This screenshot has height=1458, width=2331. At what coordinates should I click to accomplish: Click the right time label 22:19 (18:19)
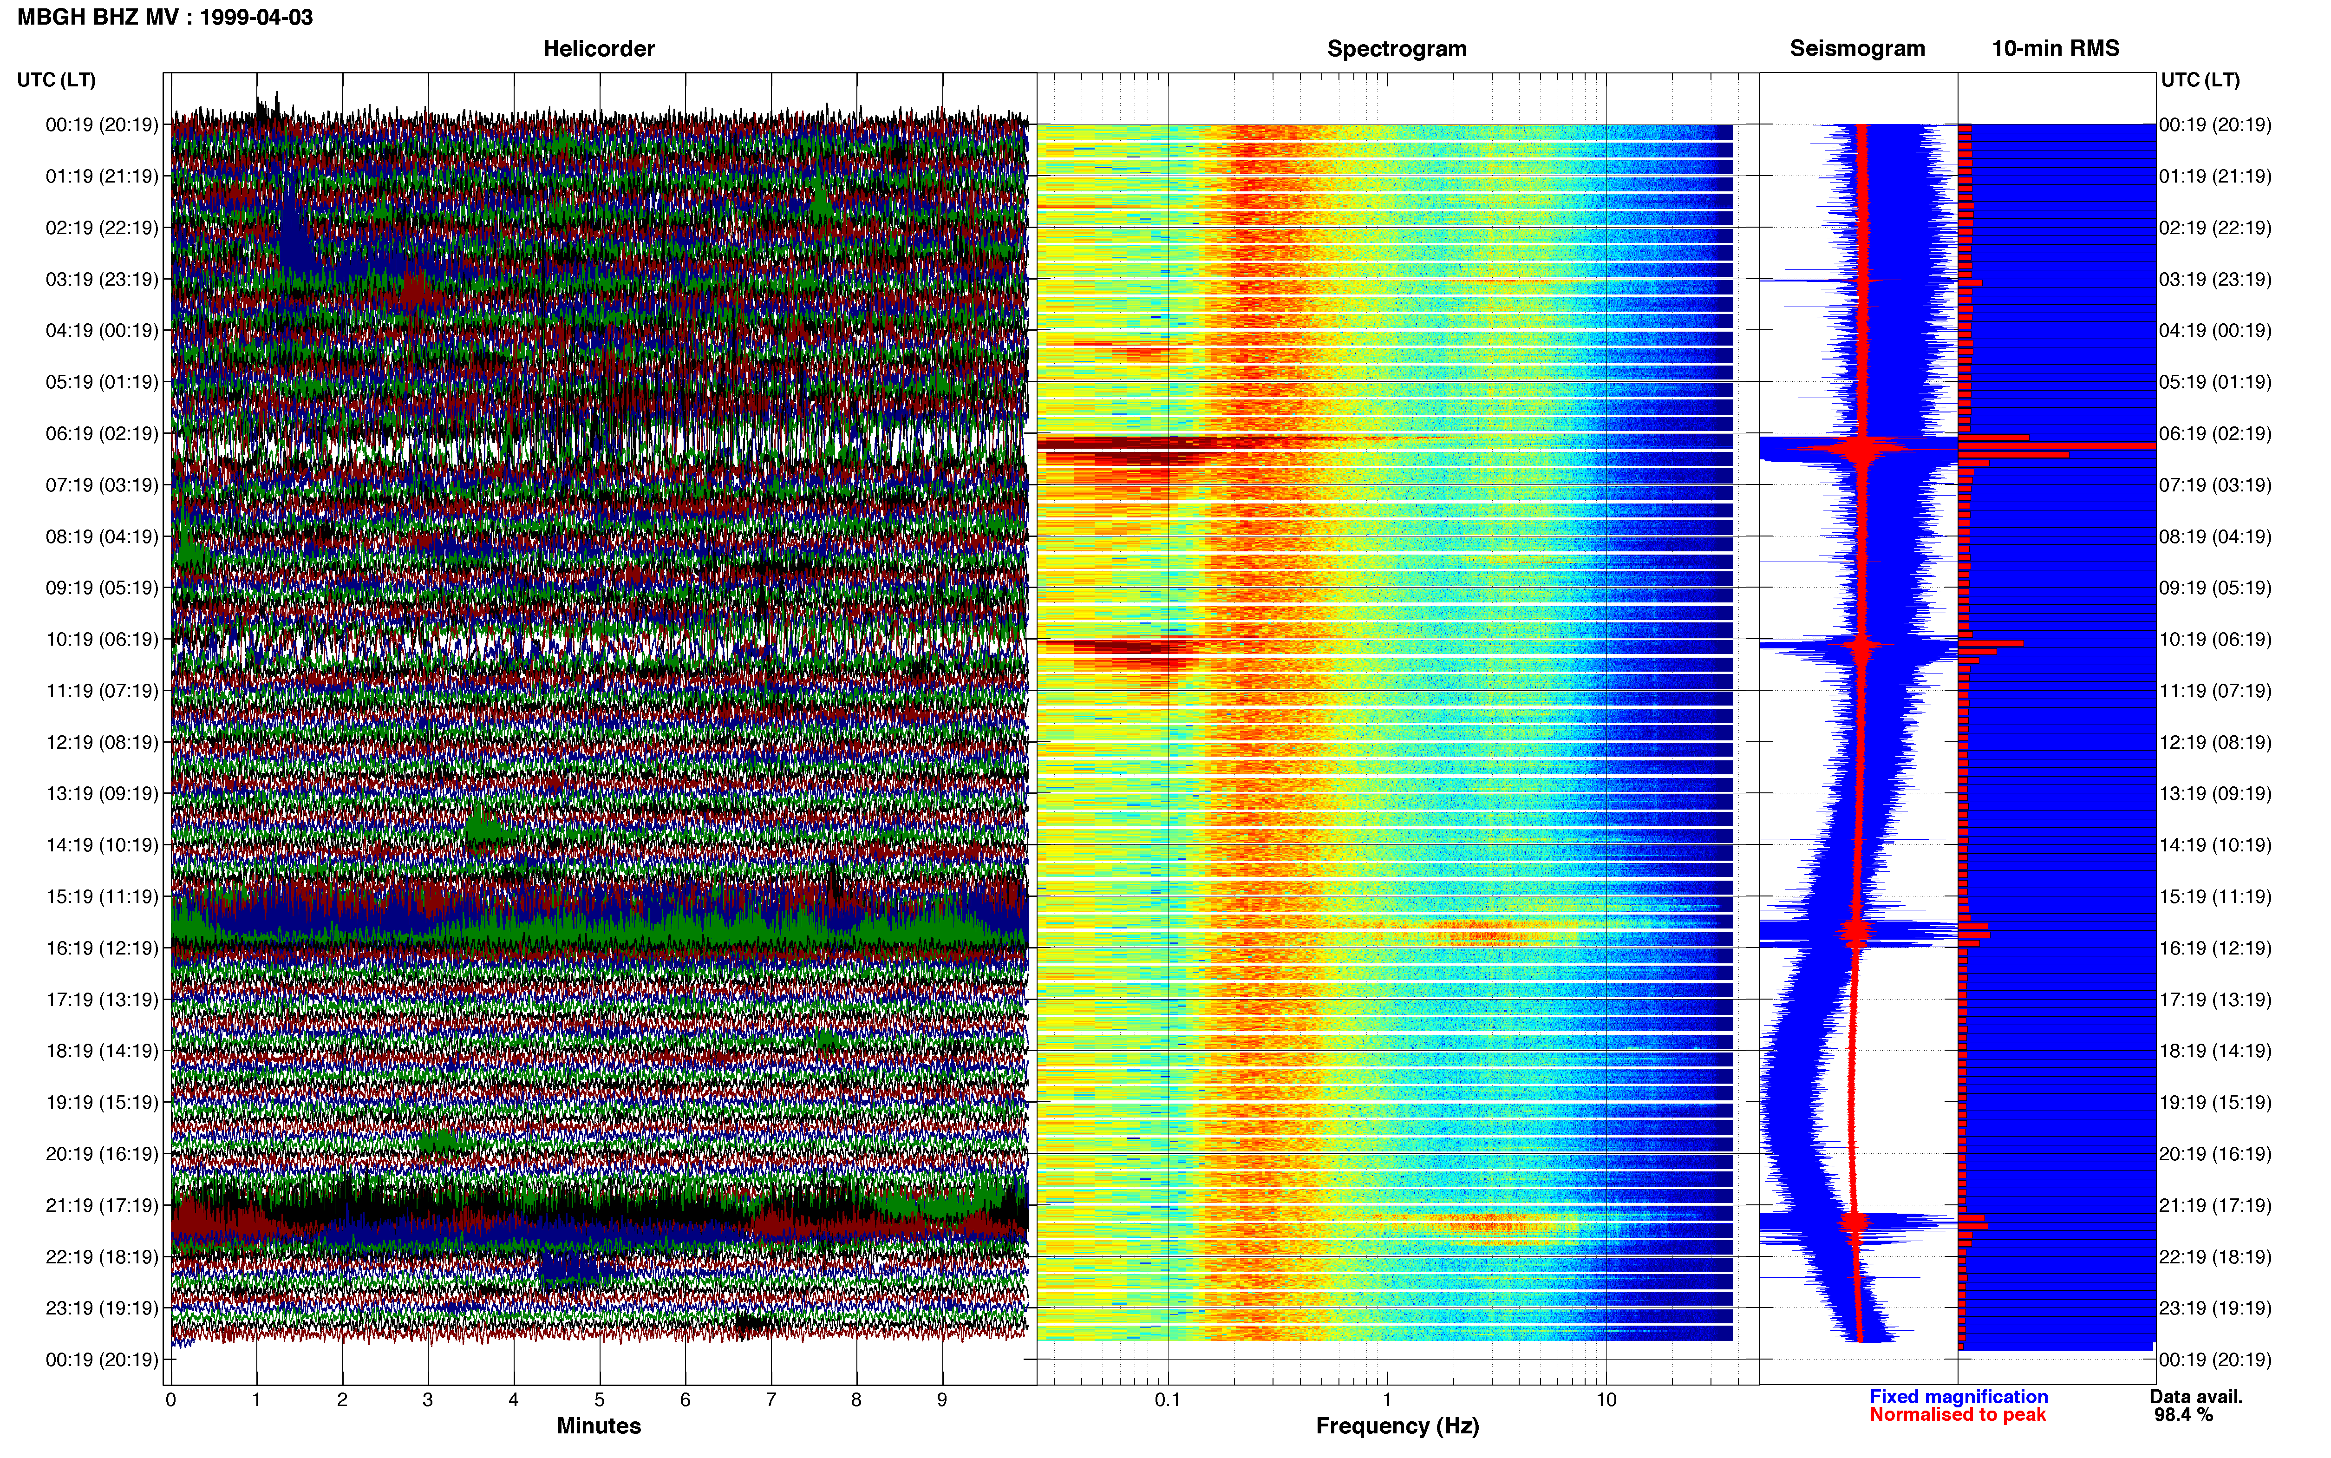point(2215,1256)
